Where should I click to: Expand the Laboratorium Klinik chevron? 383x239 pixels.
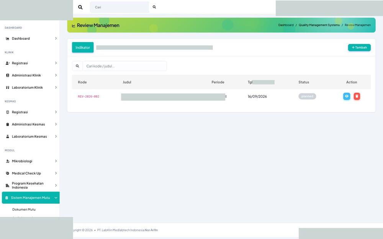56,88
